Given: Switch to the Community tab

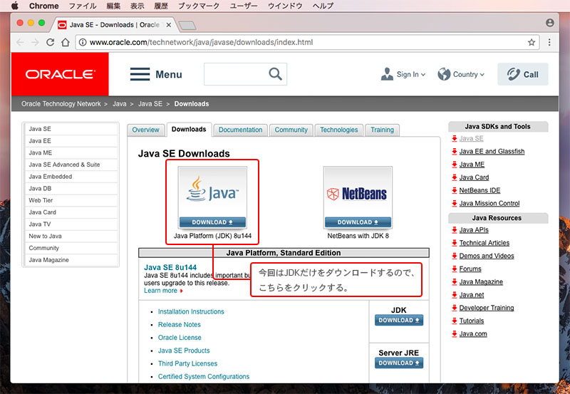Looking at the screenshot, I should (291, 130).
